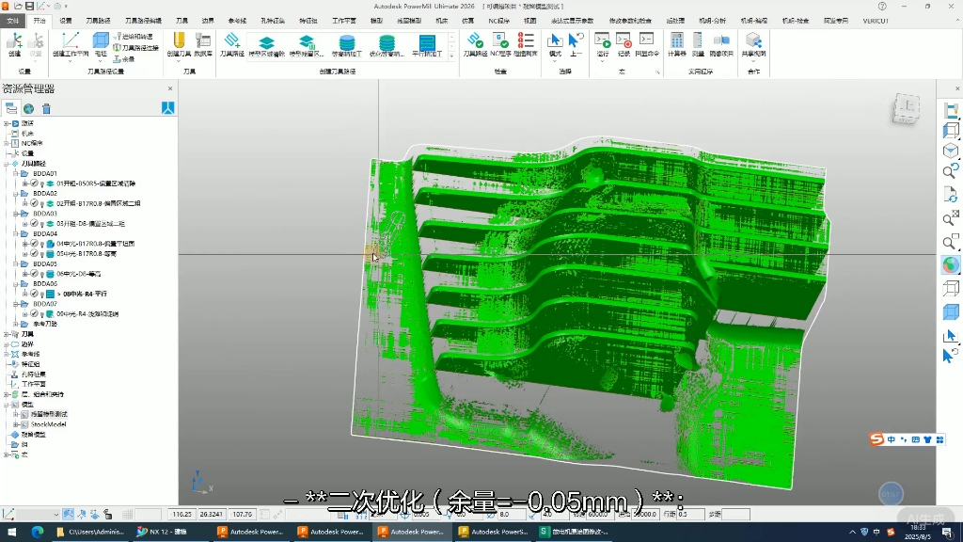963x542 pixels.
Task: Select Parallel finishing (平行精加工) icon
Action: 426,41
